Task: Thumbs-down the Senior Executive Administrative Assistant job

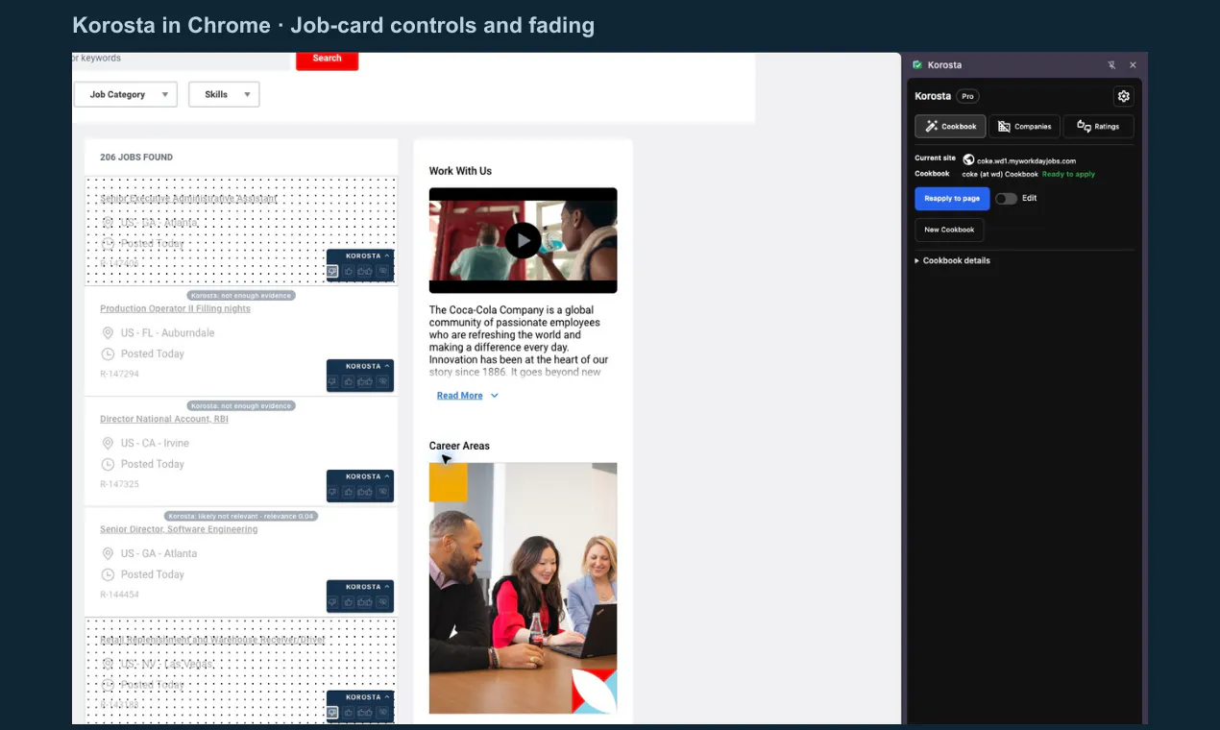Action: click(332, 271)
